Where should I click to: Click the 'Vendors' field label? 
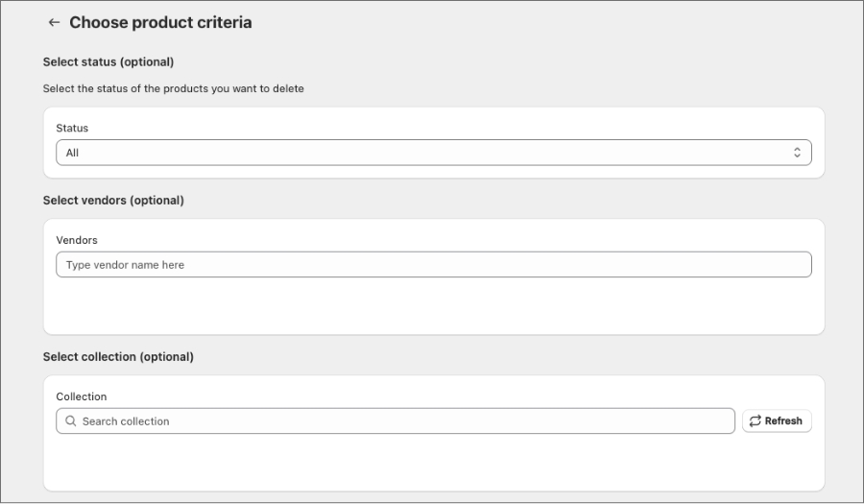coord(77,240)
